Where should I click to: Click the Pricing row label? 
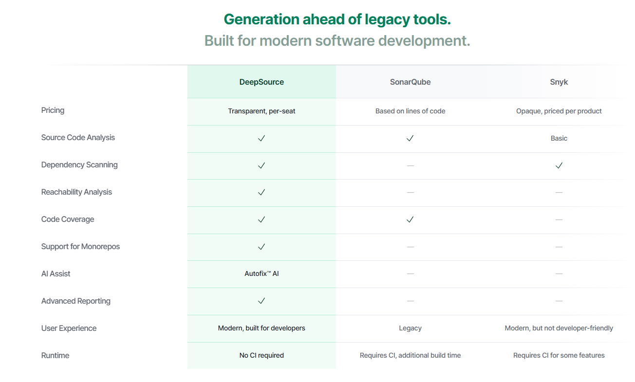tap(53, 110)
